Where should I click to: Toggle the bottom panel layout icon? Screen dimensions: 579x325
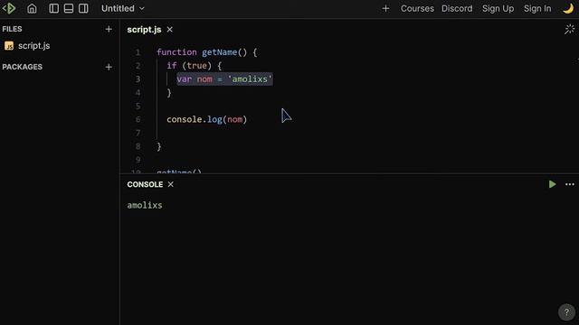(69, 8)
